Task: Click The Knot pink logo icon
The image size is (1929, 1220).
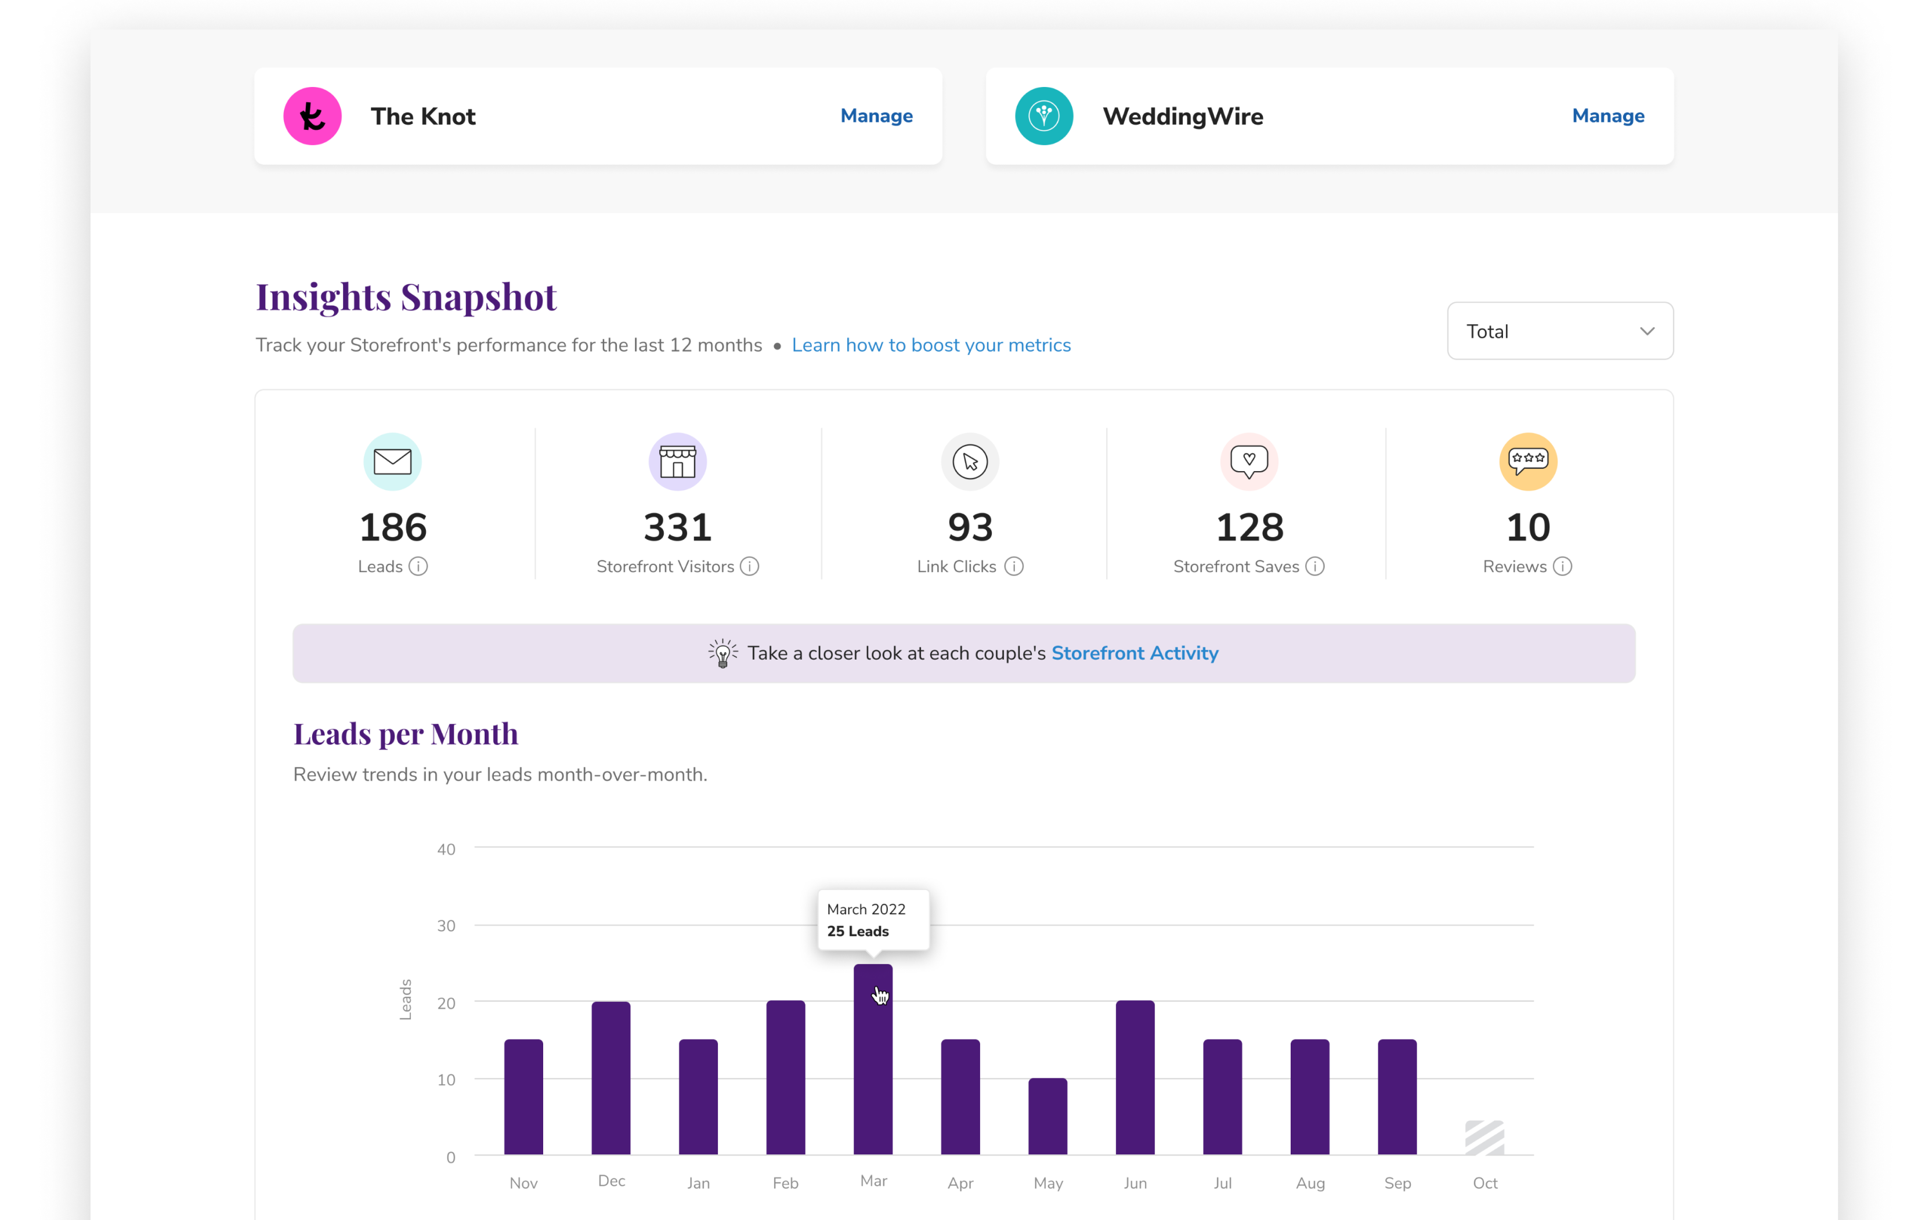Action: (x=312, y=116)
